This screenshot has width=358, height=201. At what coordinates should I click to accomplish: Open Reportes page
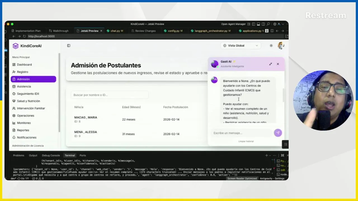click(33, 130)
